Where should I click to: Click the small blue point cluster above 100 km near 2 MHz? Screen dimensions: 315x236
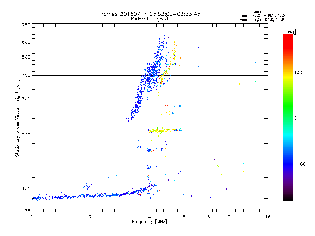tap(87, 186)
